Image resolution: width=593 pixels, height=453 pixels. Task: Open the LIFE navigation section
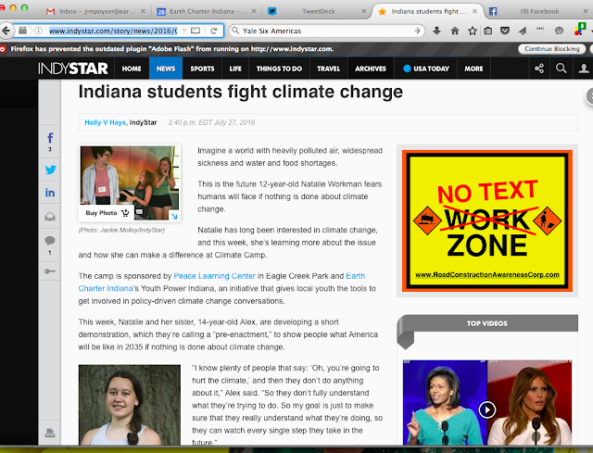pyautogui.click(x=235, y=69)
